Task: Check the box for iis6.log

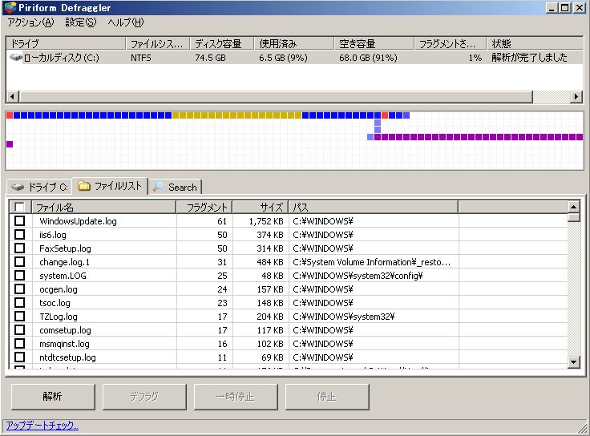Action: pos(19,235)
